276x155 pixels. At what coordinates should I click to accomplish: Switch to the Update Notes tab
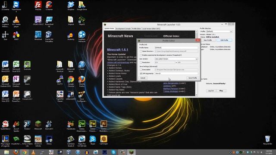pos(109,28)
